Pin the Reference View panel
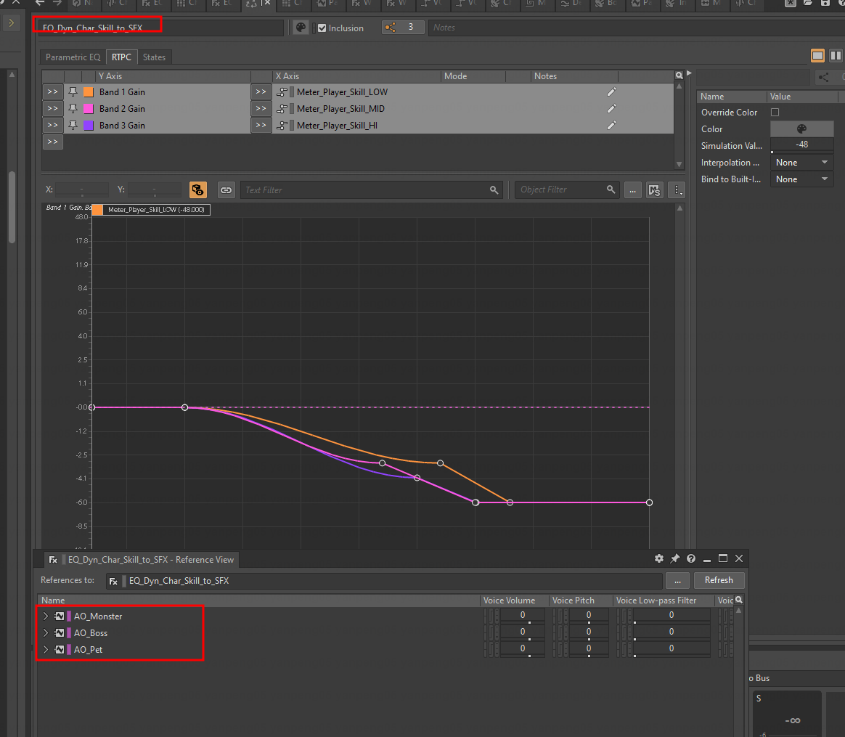845x737 pixels. point(674,558)
